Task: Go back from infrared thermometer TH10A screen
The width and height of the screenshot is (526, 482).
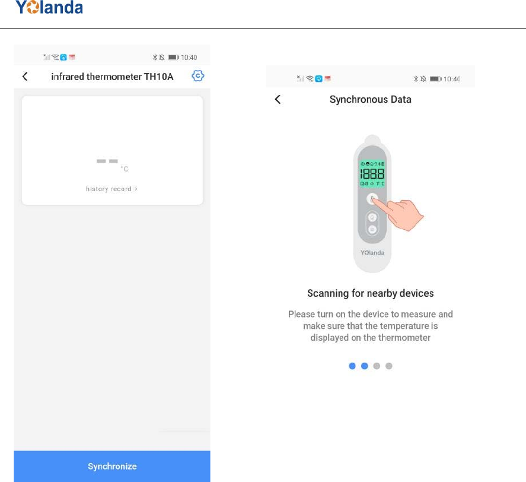Action: click(25, 76)
